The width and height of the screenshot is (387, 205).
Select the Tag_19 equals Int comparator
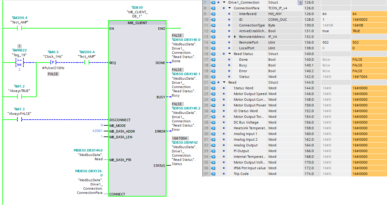20,63
